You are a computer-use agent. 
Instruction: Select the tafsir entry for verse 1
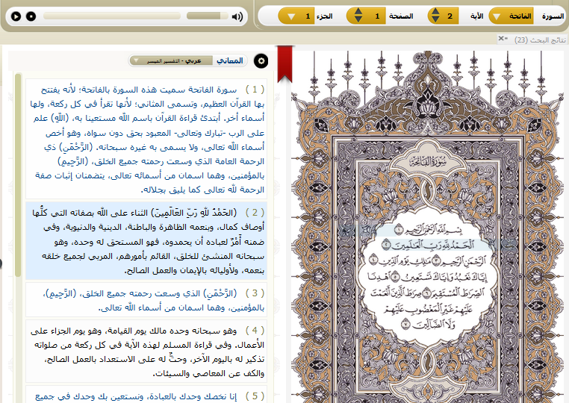pos(146,139)
